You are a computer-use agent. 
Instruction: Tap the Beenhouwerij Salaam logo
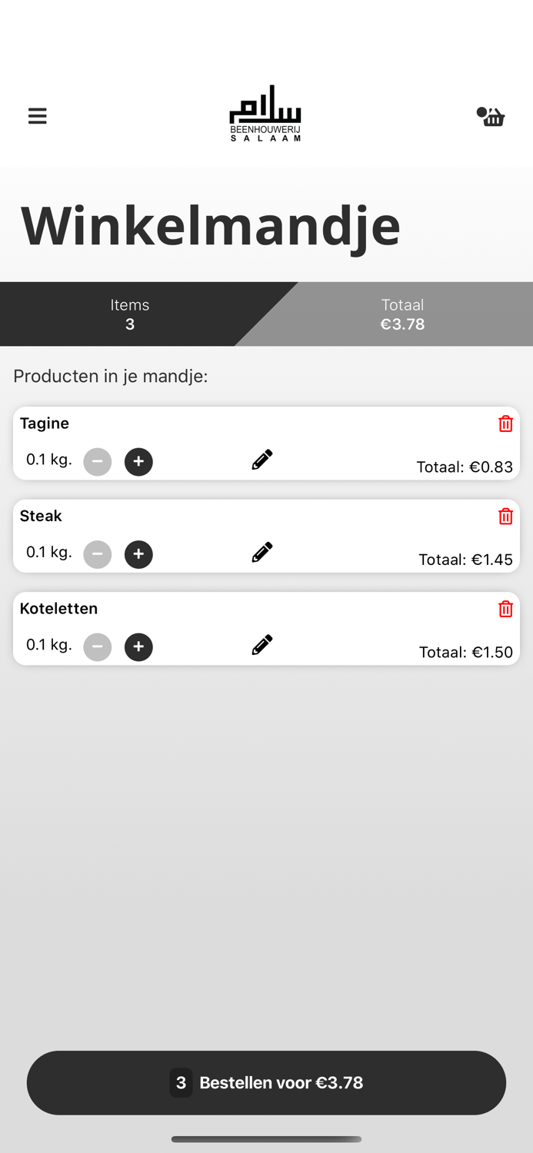[x=265, y=113]
